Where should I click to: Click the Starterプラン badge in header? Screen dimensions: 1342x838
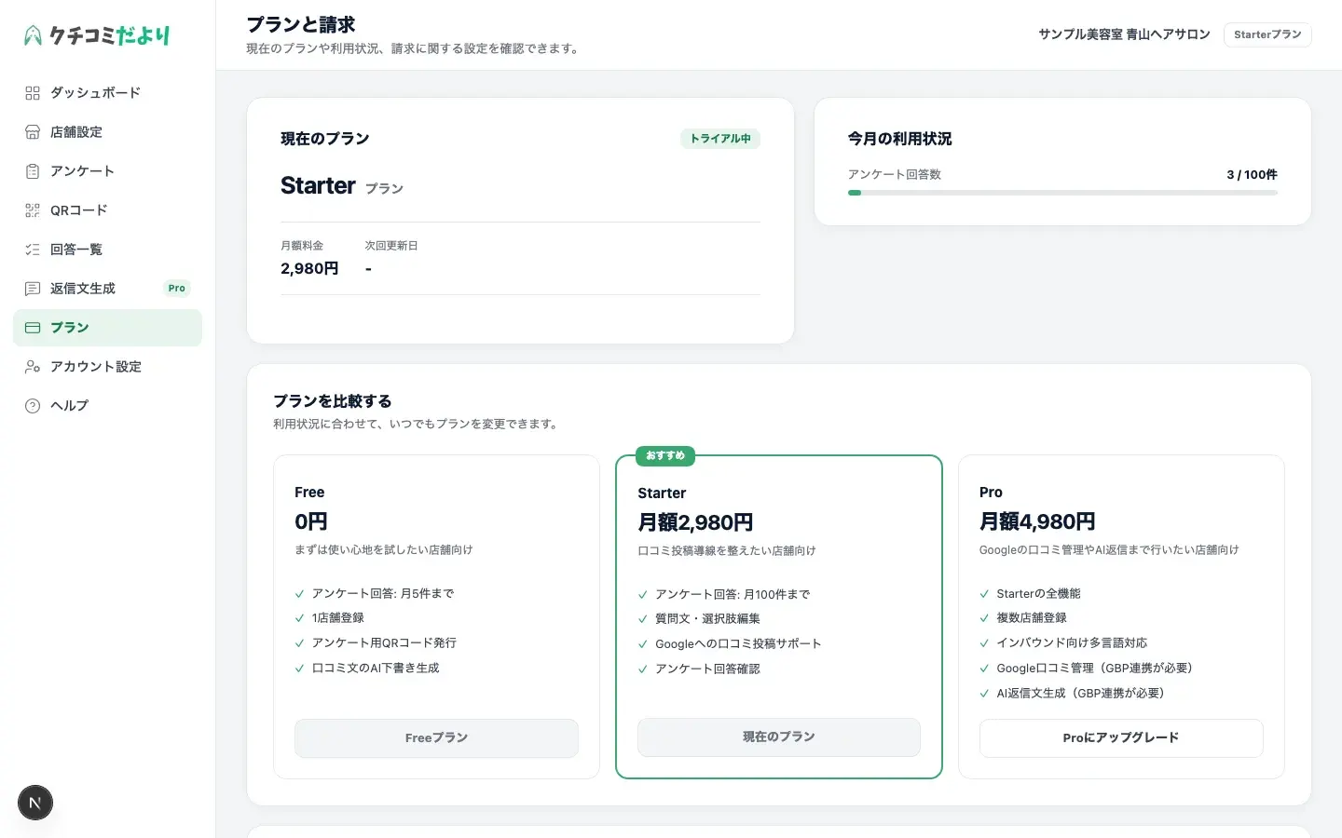coord(1267,34)
